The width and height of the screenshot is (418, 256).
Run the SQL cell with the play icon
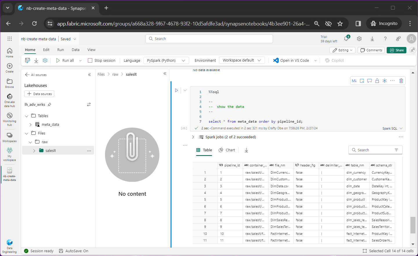(176, 90)
